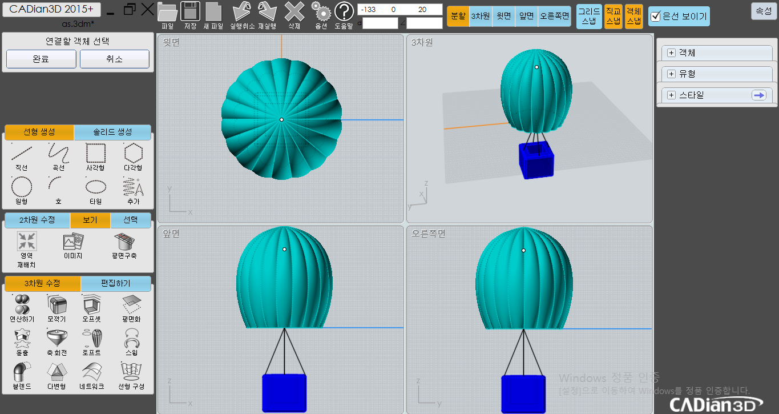This screenshot has width=779, height=414.
Task: Toggle 그리드 스냅 grid snap
Action: [x=589, y=17]
